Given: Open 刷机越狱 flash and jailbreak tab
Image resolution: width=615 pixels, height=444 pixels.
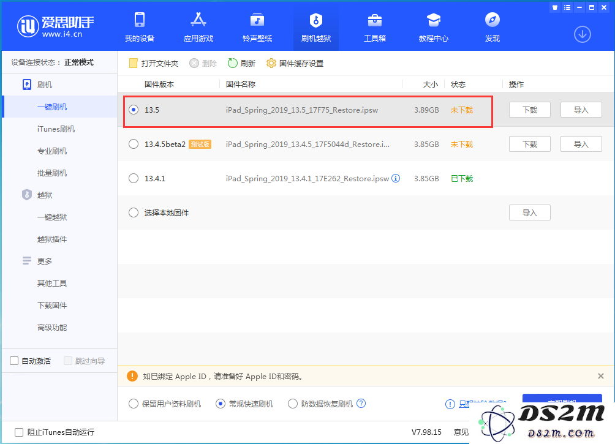Looking at the screenshot, I should click(x=315, y=27).
